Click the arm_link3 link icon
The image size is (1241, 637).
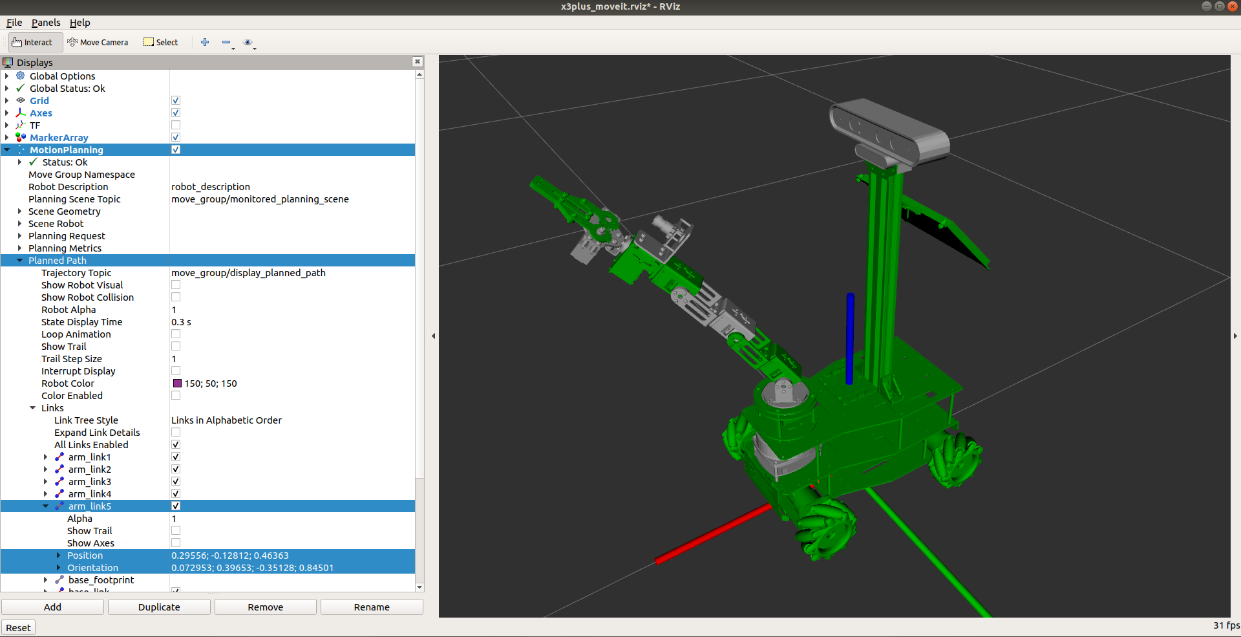[x=59, y=481]
